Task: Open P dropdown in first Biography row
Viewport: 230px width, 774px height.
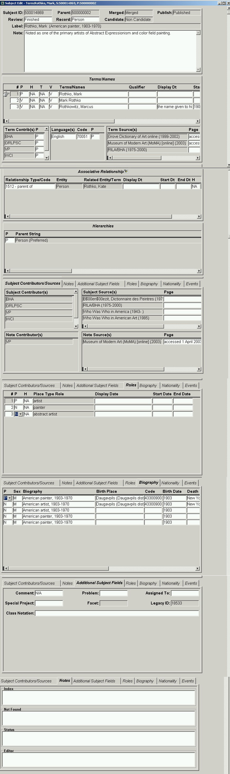Action: [10, 498]
